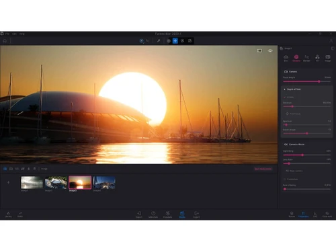Toggle the Parallelism checkbox
This screenshot has height=252, width=336.
[x=285, y=179]
